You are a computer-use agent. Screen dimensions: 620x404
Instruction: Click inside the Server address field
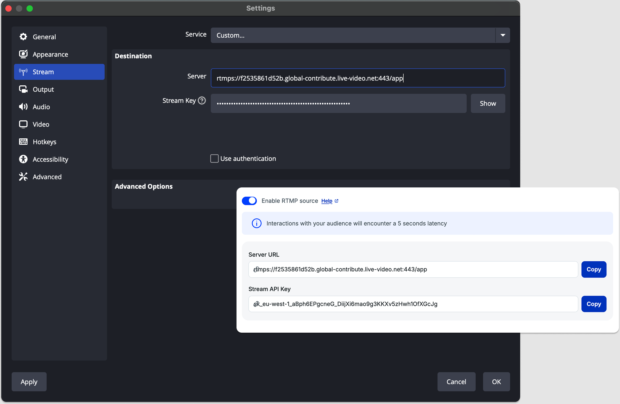coord(358,78)
